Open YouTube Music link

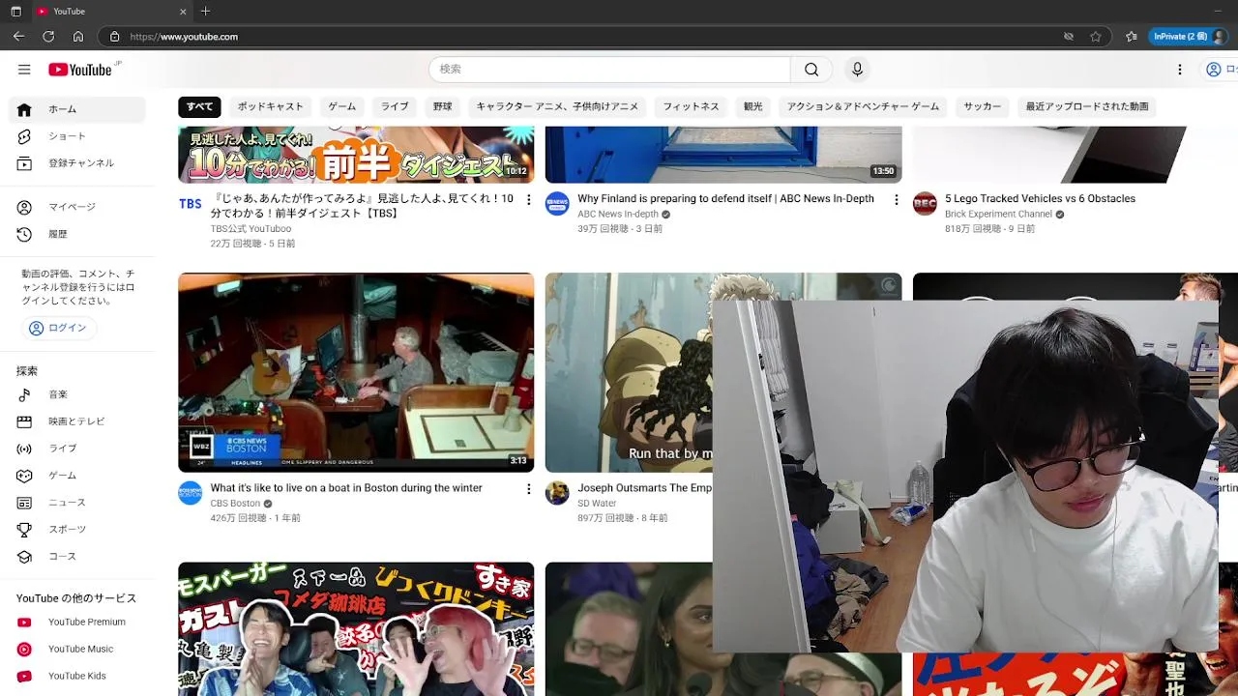pyautogui.click(x=77, y=650)
